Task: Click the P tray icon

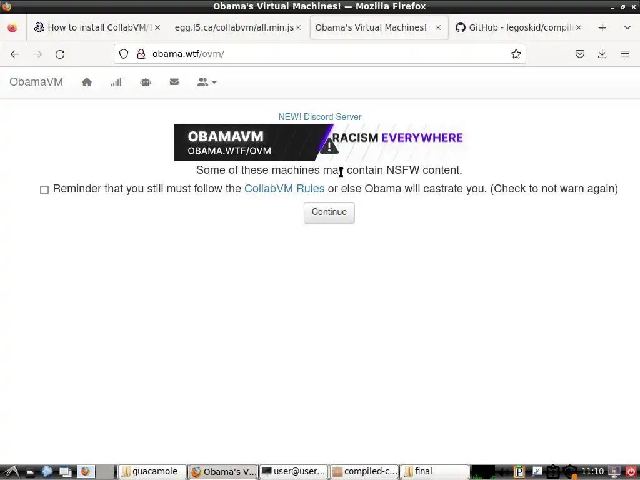Action: click(x=519, y=472)
